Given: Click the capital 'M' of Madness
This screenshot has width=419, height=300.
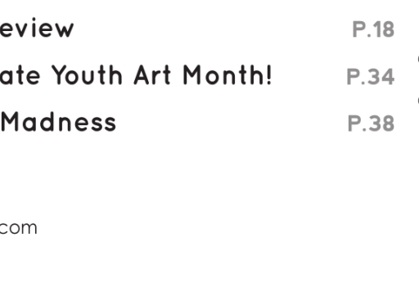Looking at the screenshot, I should point(10,122).
